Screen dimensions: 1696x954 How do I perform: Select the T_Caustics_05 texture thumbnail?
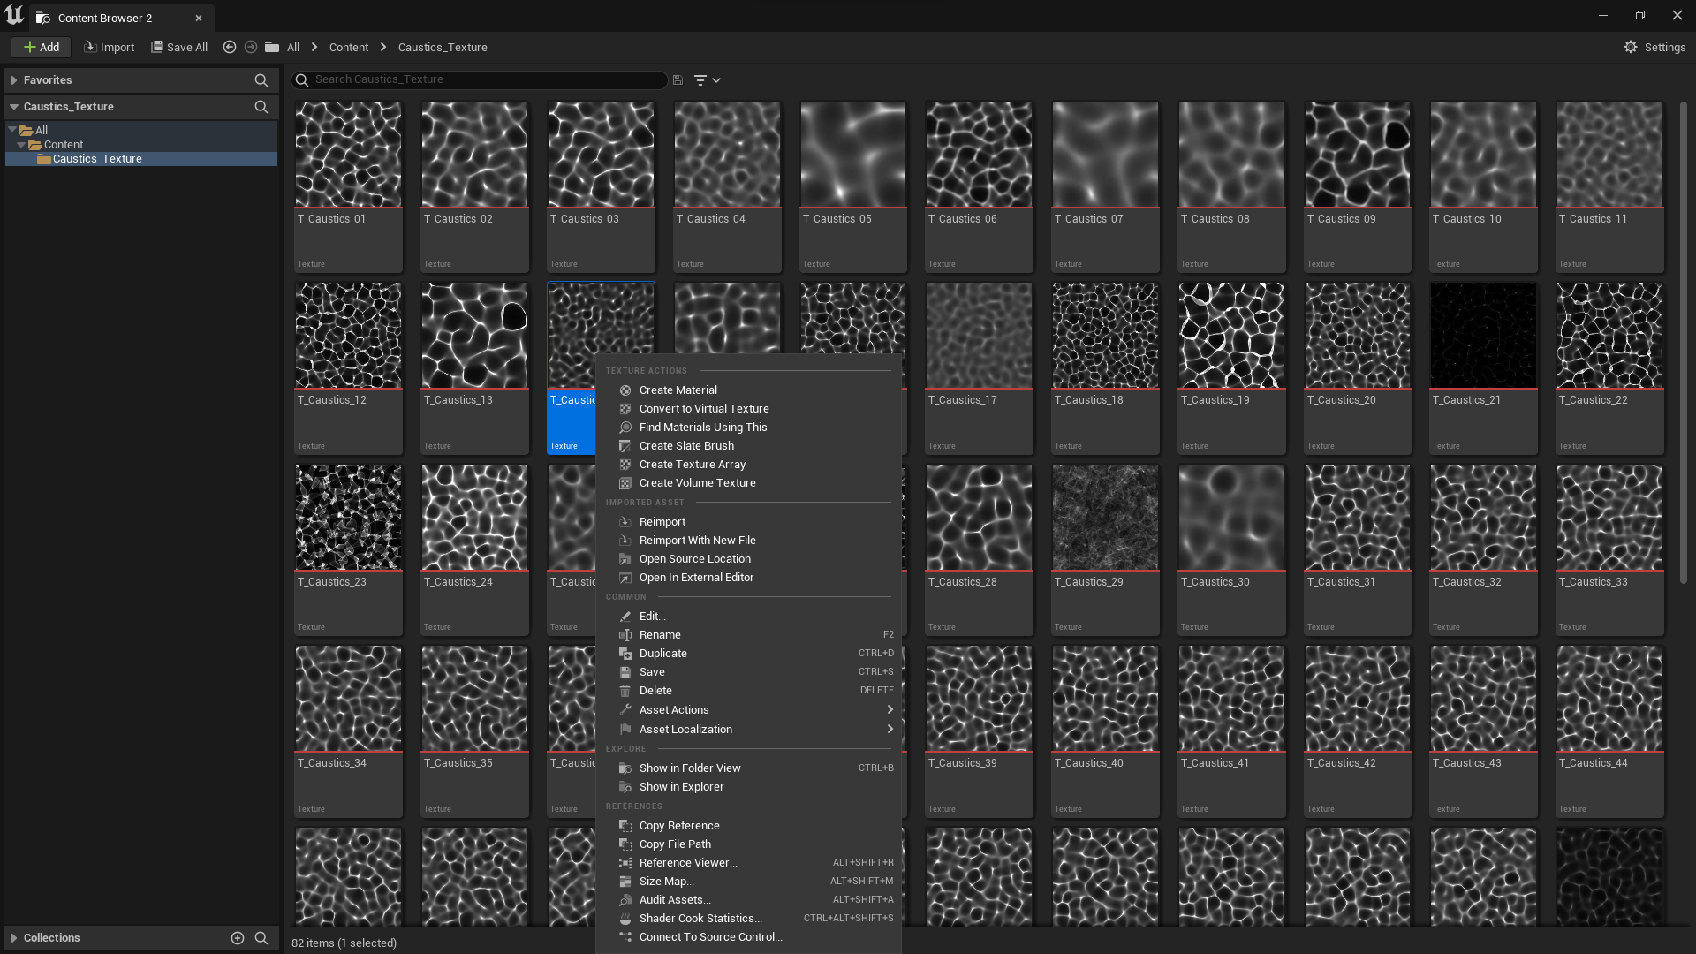[852, 154]
